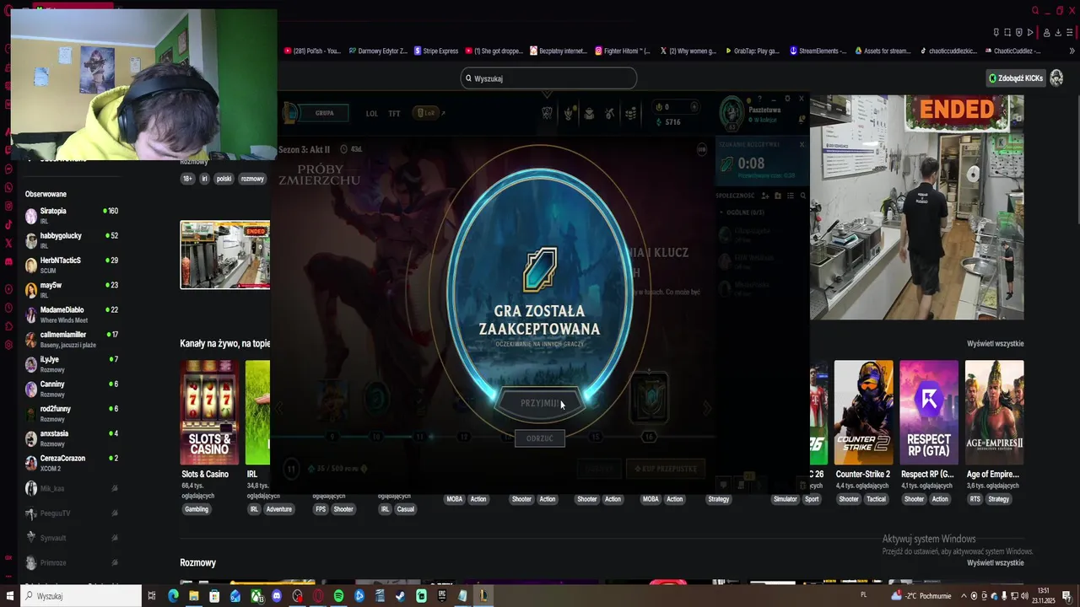This screenshot has height=607, width=1080.
Task: Click the 18+ tag chip
Action: click(x=187, y=179)
